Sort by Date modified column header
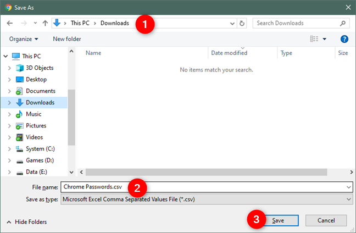This screenshot has width=356, height=233. pyautogui.click(x=229, y=53)
